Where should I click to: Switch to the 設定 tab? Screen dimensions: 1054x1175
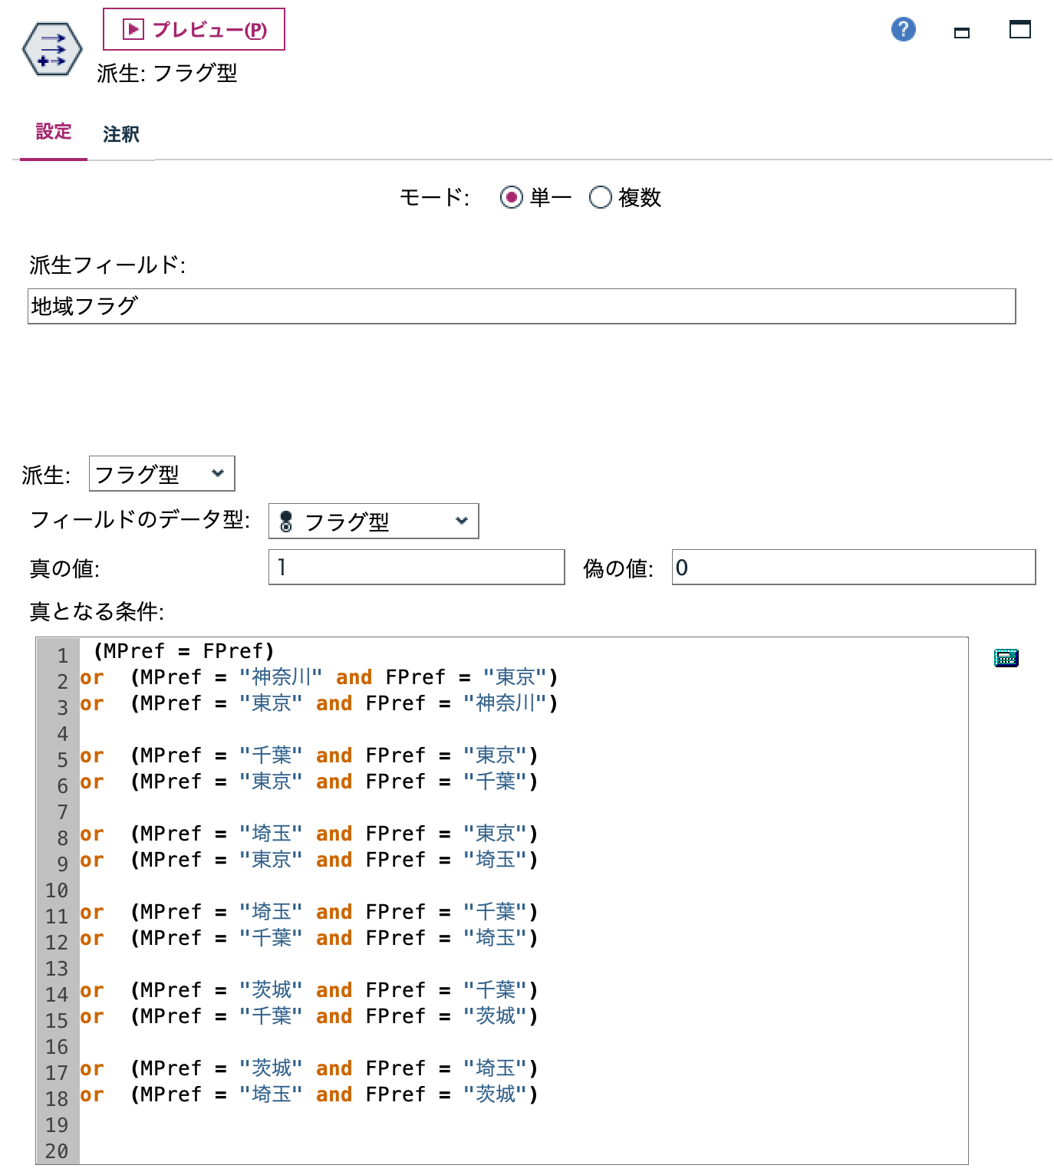(x=52, y=132)
